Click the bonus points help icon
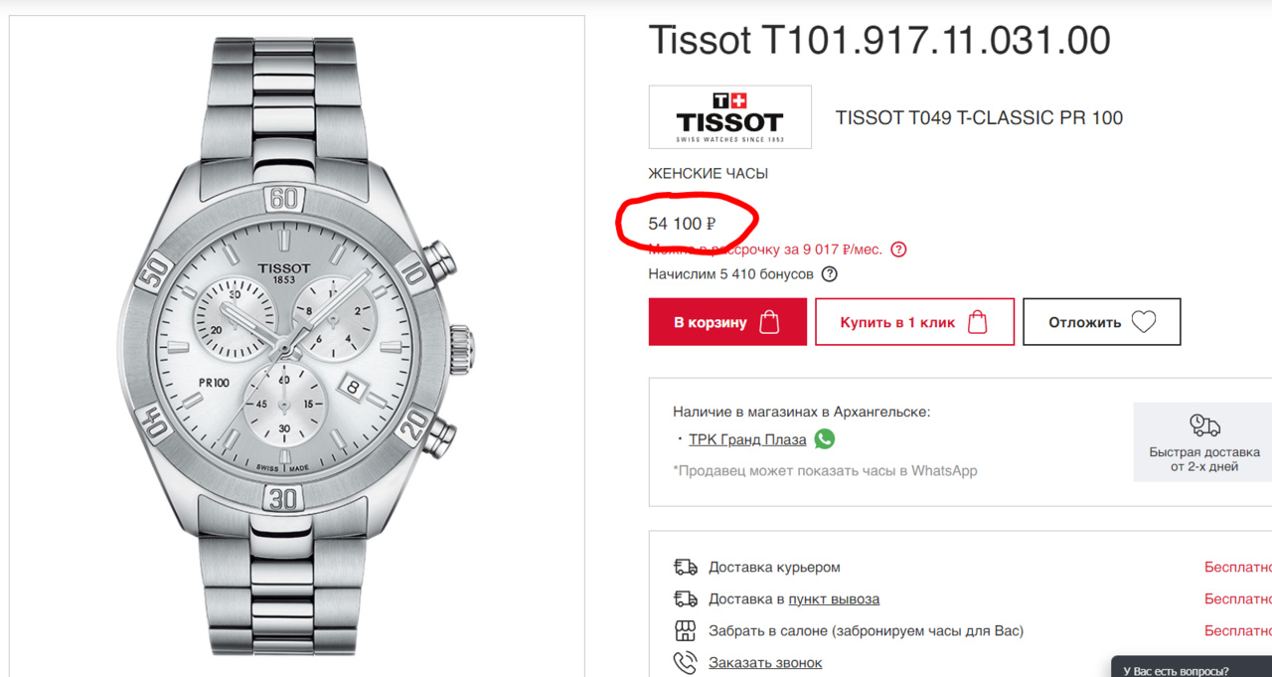Viewport: 1272px width, 677px height. (x=829, y=274)
